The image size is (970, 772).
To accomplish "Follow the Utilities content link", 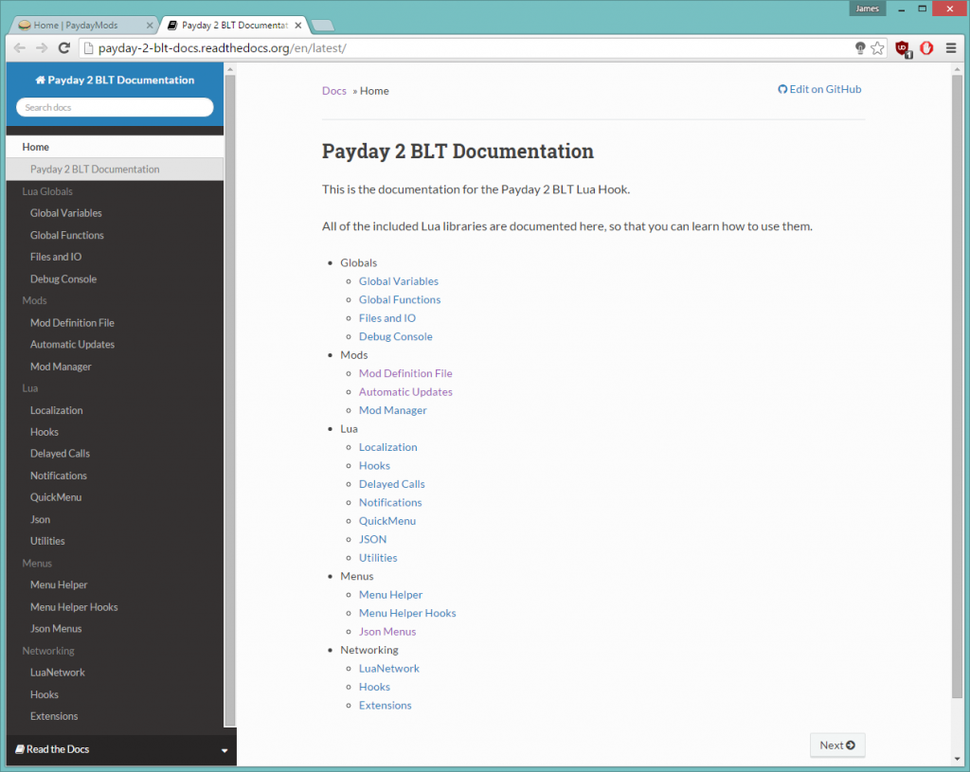I will click(378, 558).
